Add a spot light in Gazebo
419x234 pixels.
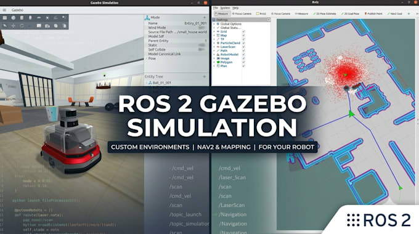click(64, 18)
